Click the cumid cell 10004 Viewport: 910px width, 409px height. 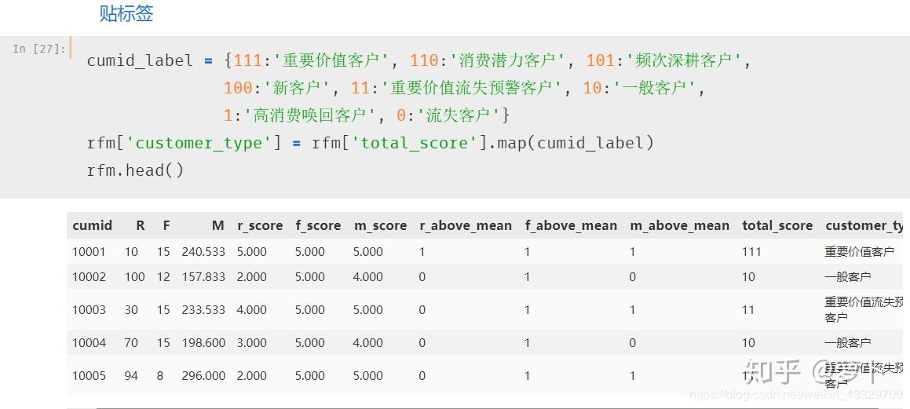(89, 343)
